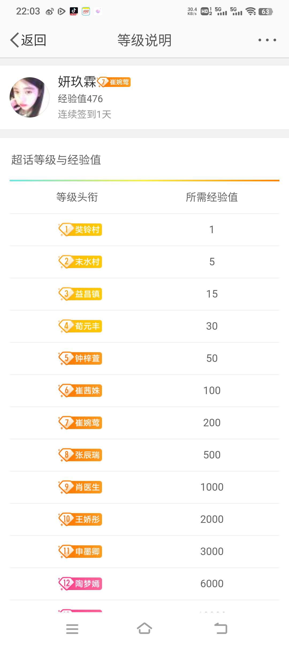Select the level 2 末水村 badge
This screenshot has width=289, height=646.
(80, 262)
